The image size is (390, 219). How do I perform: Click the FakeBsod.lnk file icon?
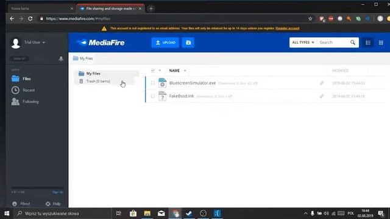[x=163, y=96]
